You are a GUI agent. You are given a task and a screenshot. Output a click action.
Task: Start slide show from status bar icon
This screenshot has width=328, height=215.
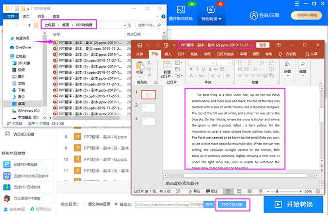(260, 191)
